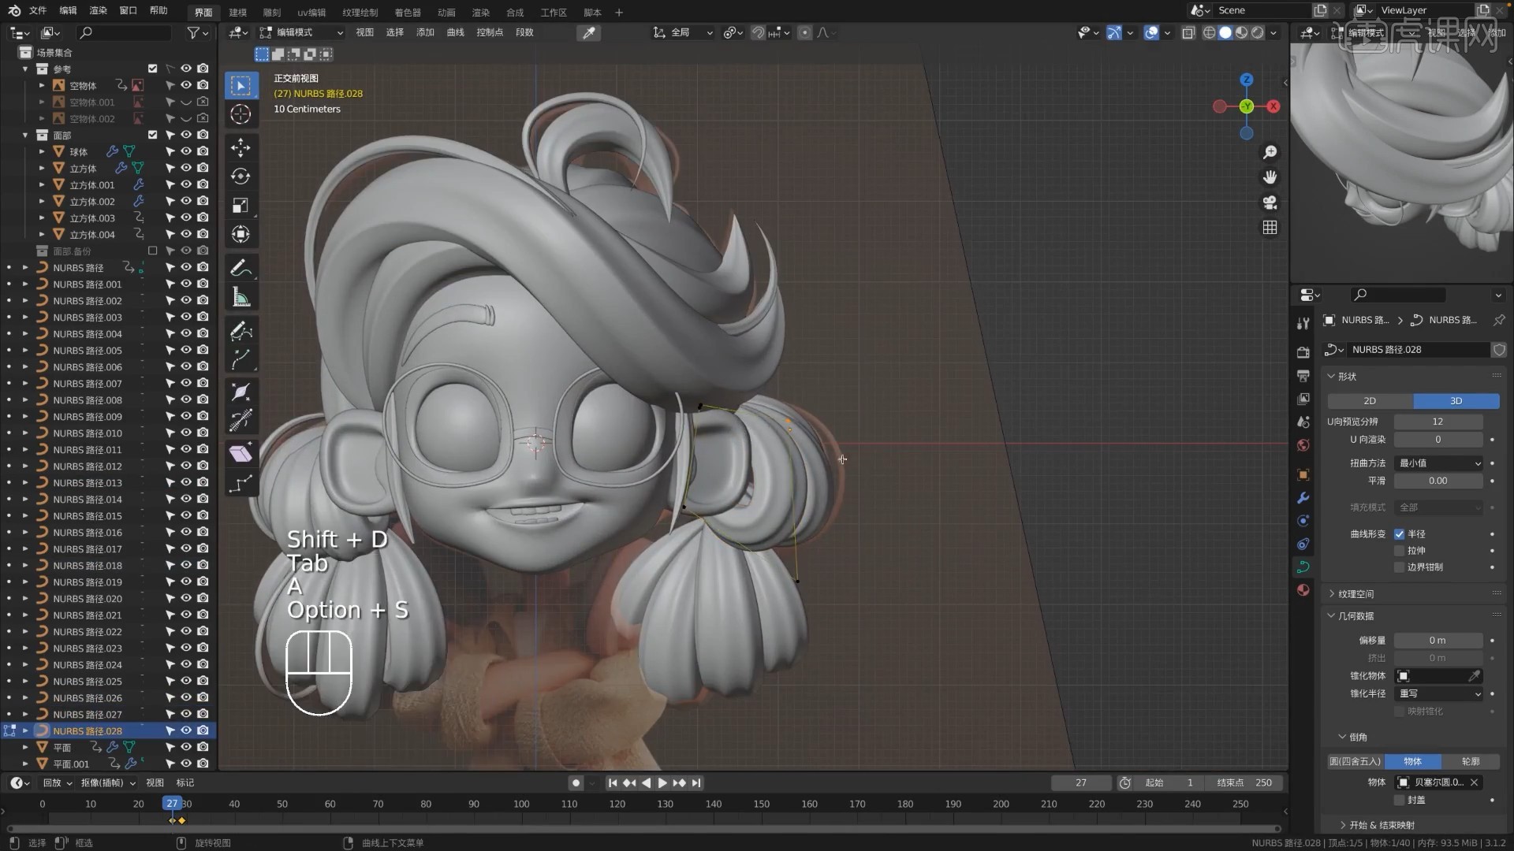Select the Annotate tool
Image resolution: width=1514 pixels, height=851 pixels.
point(241,267)
